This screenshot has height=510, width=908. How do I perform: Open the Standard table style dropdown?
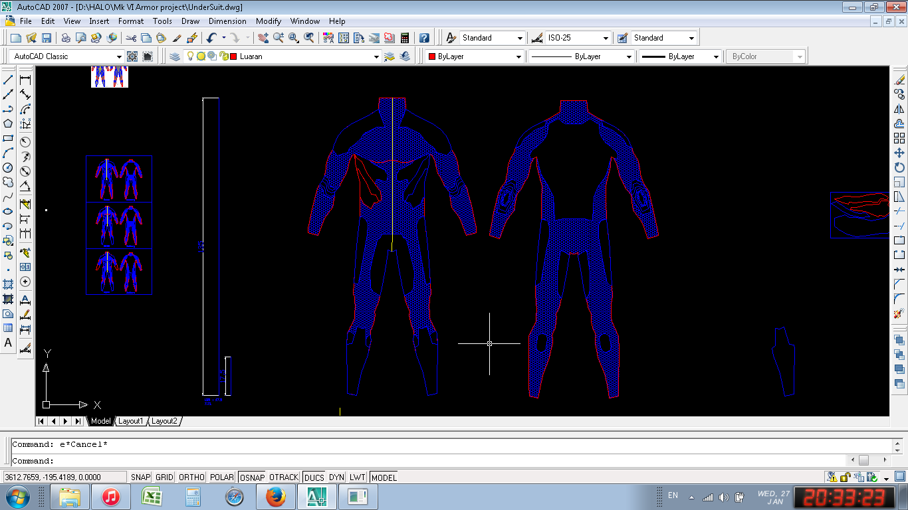point(663,38)
